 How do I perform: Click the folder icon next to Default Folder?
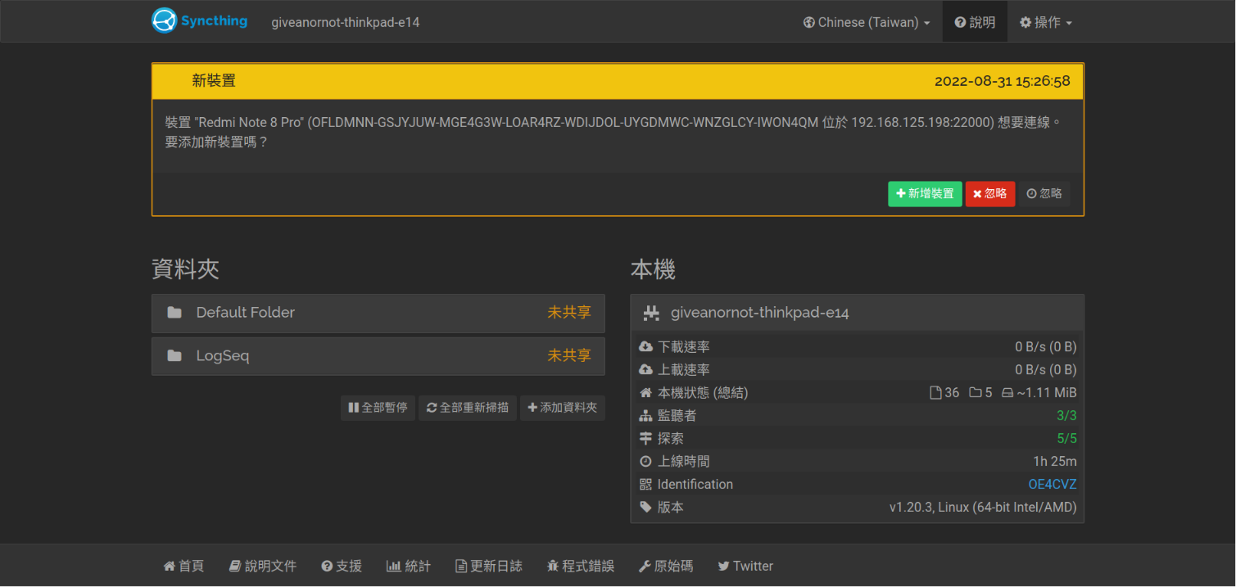[x=174, y=313]
